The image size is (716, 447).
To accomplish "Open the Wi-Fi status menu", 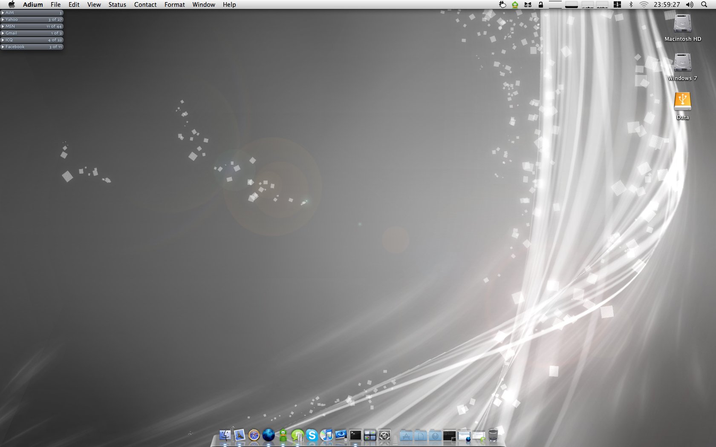I will pyautogui.click(x=644, y=5).
